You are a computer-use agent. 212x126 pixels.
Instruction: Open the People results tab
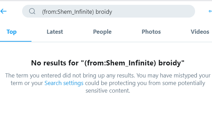(102, 32)
